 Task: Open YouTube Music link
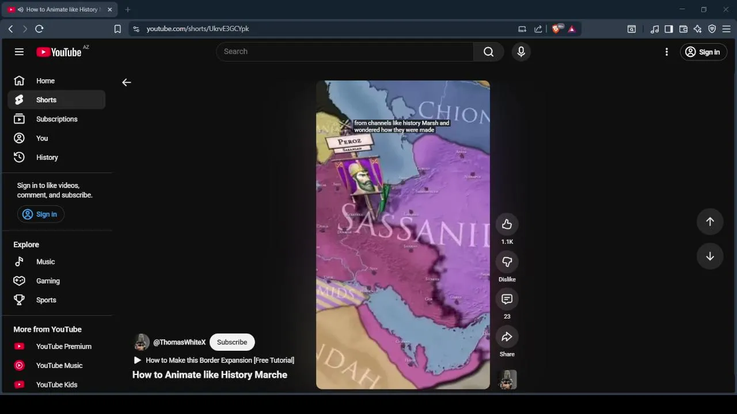pyautogui.click(x=56, y=366)
